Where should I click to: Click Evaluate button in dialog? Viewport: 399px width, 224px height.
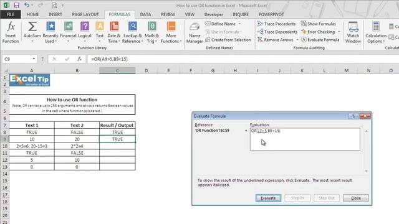(268, 198)
